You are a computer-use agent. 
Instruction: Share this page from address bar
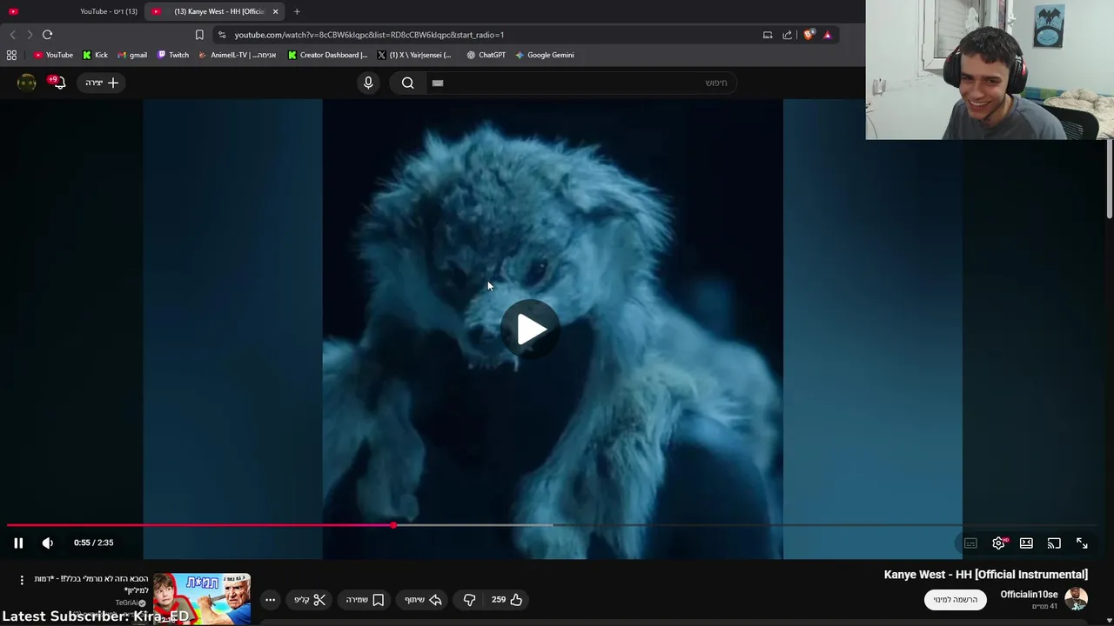tap(788, 35)
